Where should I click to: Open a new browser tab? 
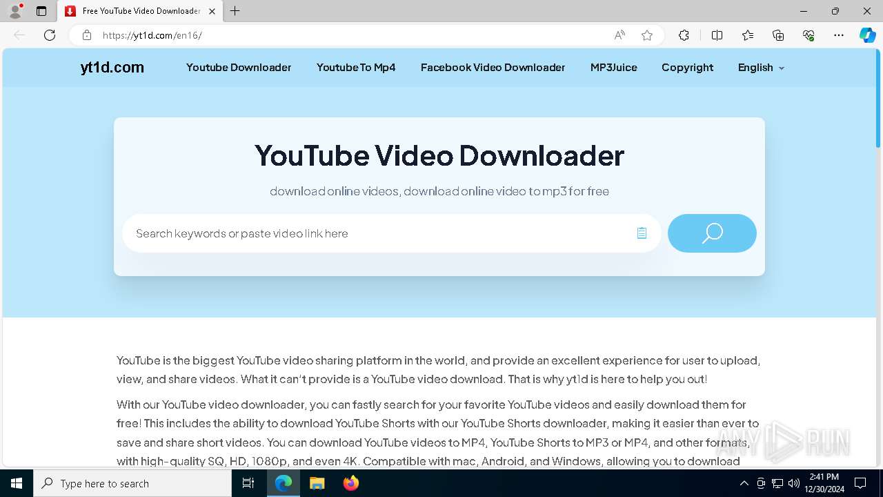pos(235,11)
